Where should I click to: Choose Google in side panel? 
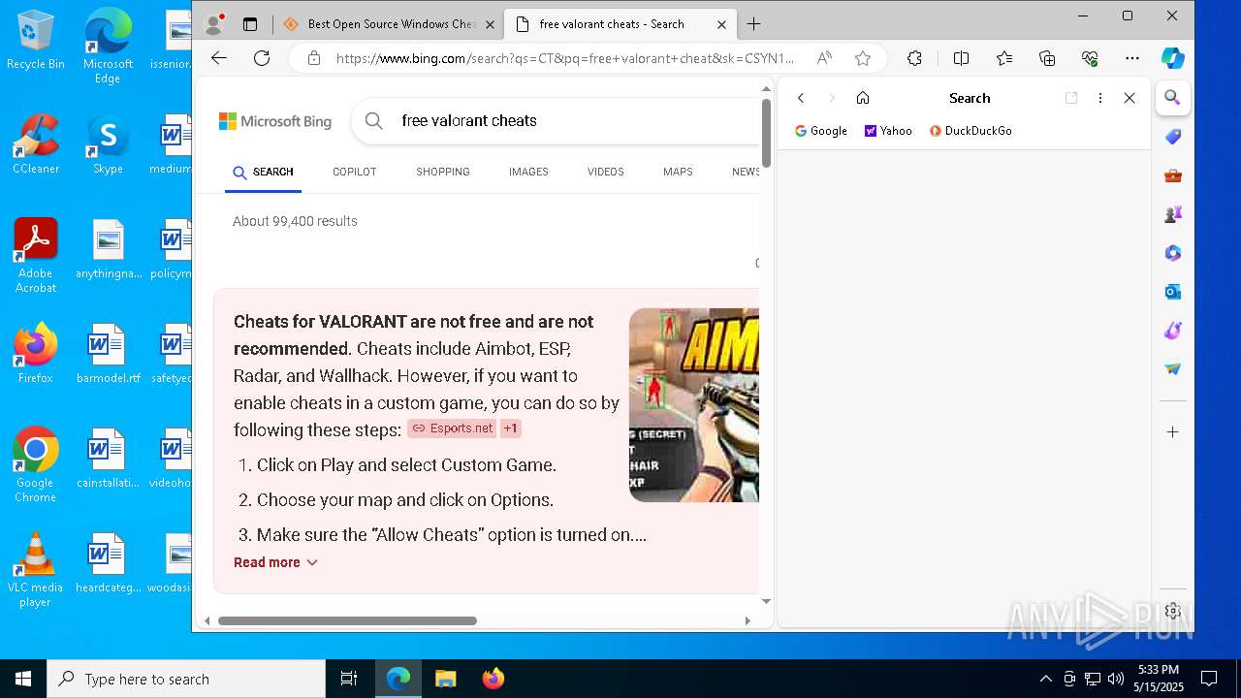[821, 131]
